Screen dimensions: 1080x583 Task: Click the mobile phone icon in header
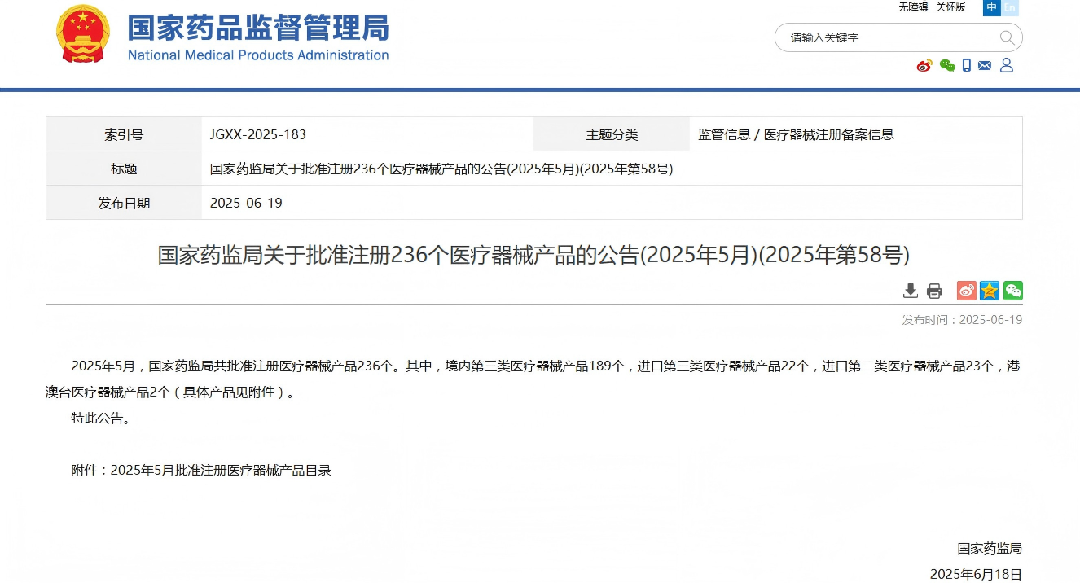(x=967, y=66)
